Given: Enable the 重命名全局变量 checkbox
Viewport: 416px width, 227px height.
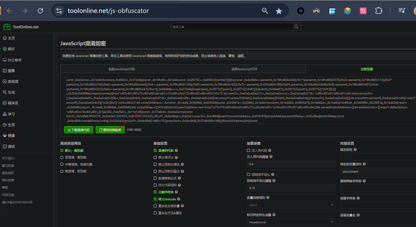Looking at the screenshot, I should pyautogui.click(x=155, y=206).
